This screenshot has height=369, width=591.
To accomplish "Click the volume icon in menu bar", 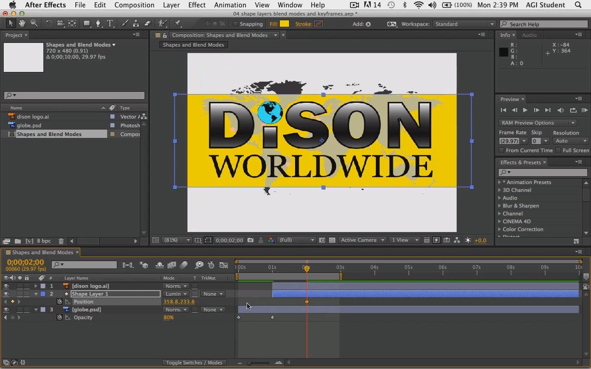I will [x=432, y=5].
